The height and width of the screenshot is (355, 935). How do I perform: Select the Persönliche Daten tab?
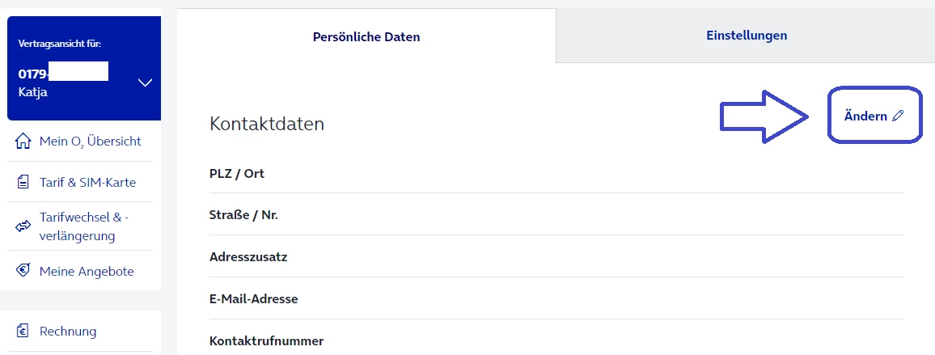point(366,37)
